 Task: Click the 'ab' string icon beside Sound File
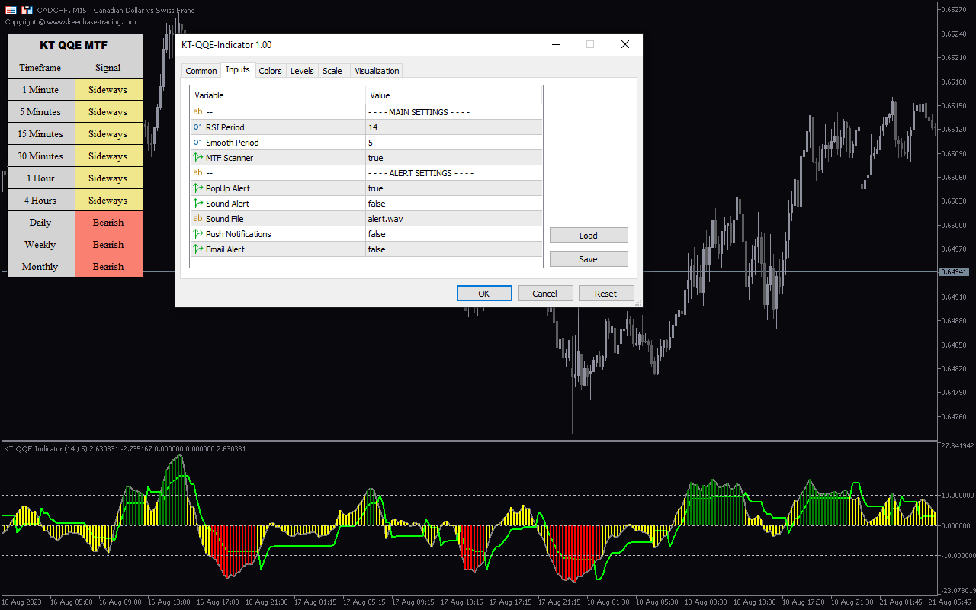tap(198, 219)
